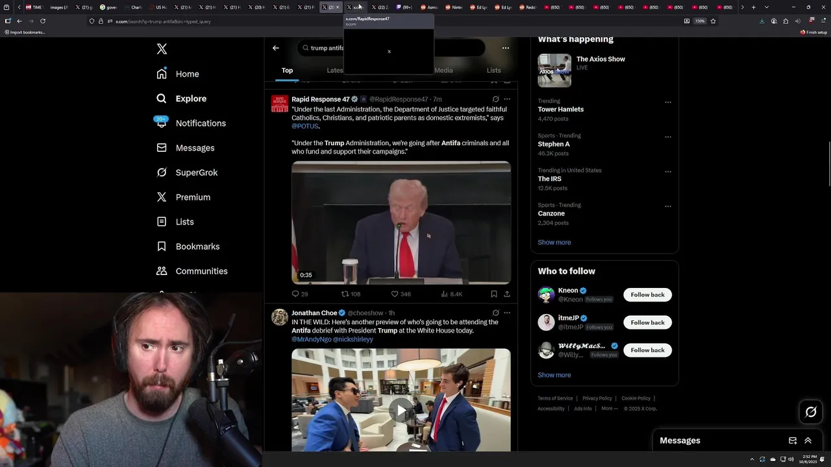Screen dimensions: 831x467
Task: Like Rapid Response 47 post (346)
Action: [401, 294]
